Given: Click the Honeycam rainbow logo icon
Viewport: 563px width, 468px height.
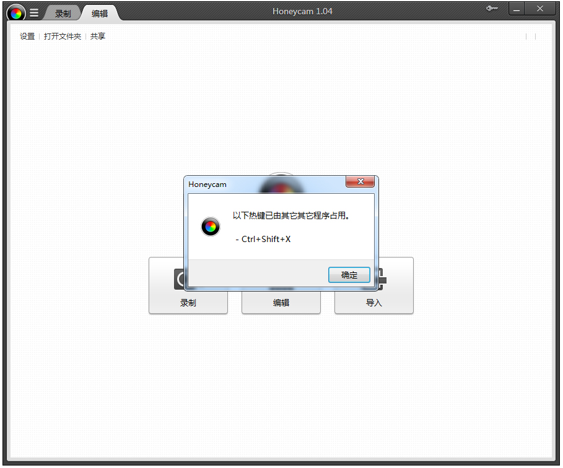Looking at the screenshot, I should [x=16, y=13].
